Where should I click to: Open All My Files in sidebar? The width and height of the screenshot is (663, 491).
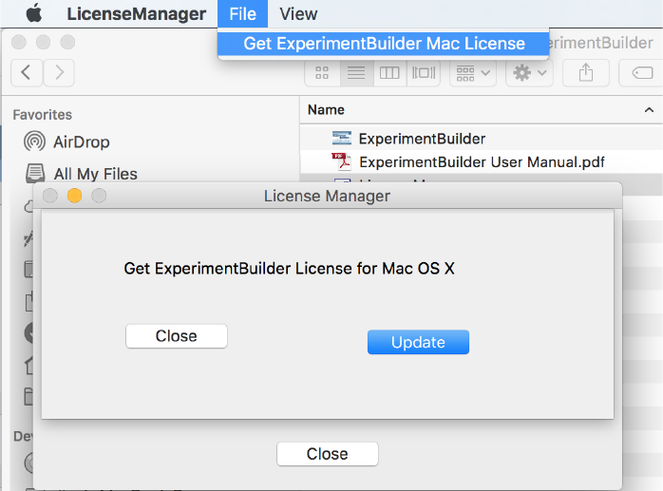(96, 174)
